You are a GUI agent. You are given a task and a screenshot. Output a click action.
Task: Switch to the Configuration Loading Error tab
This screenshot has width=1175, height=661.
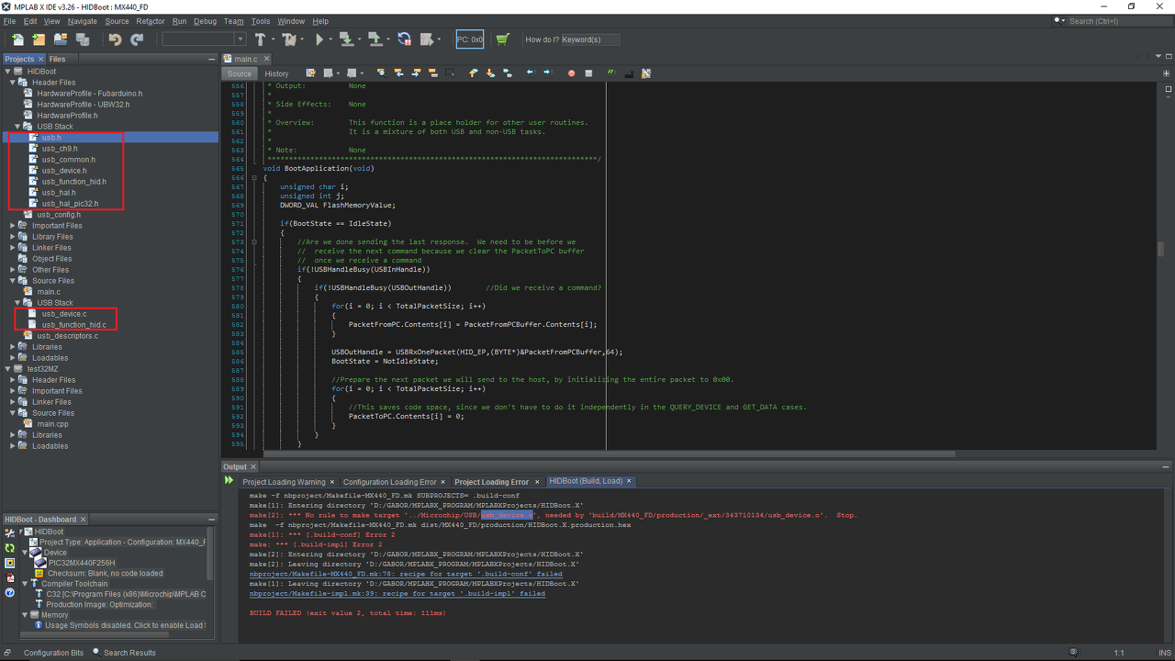point(389,482)
